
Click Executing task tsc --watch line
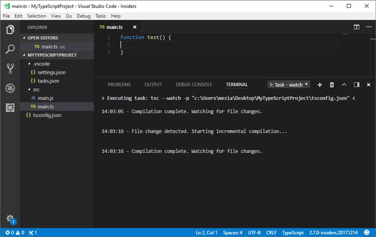click(228, 98)
